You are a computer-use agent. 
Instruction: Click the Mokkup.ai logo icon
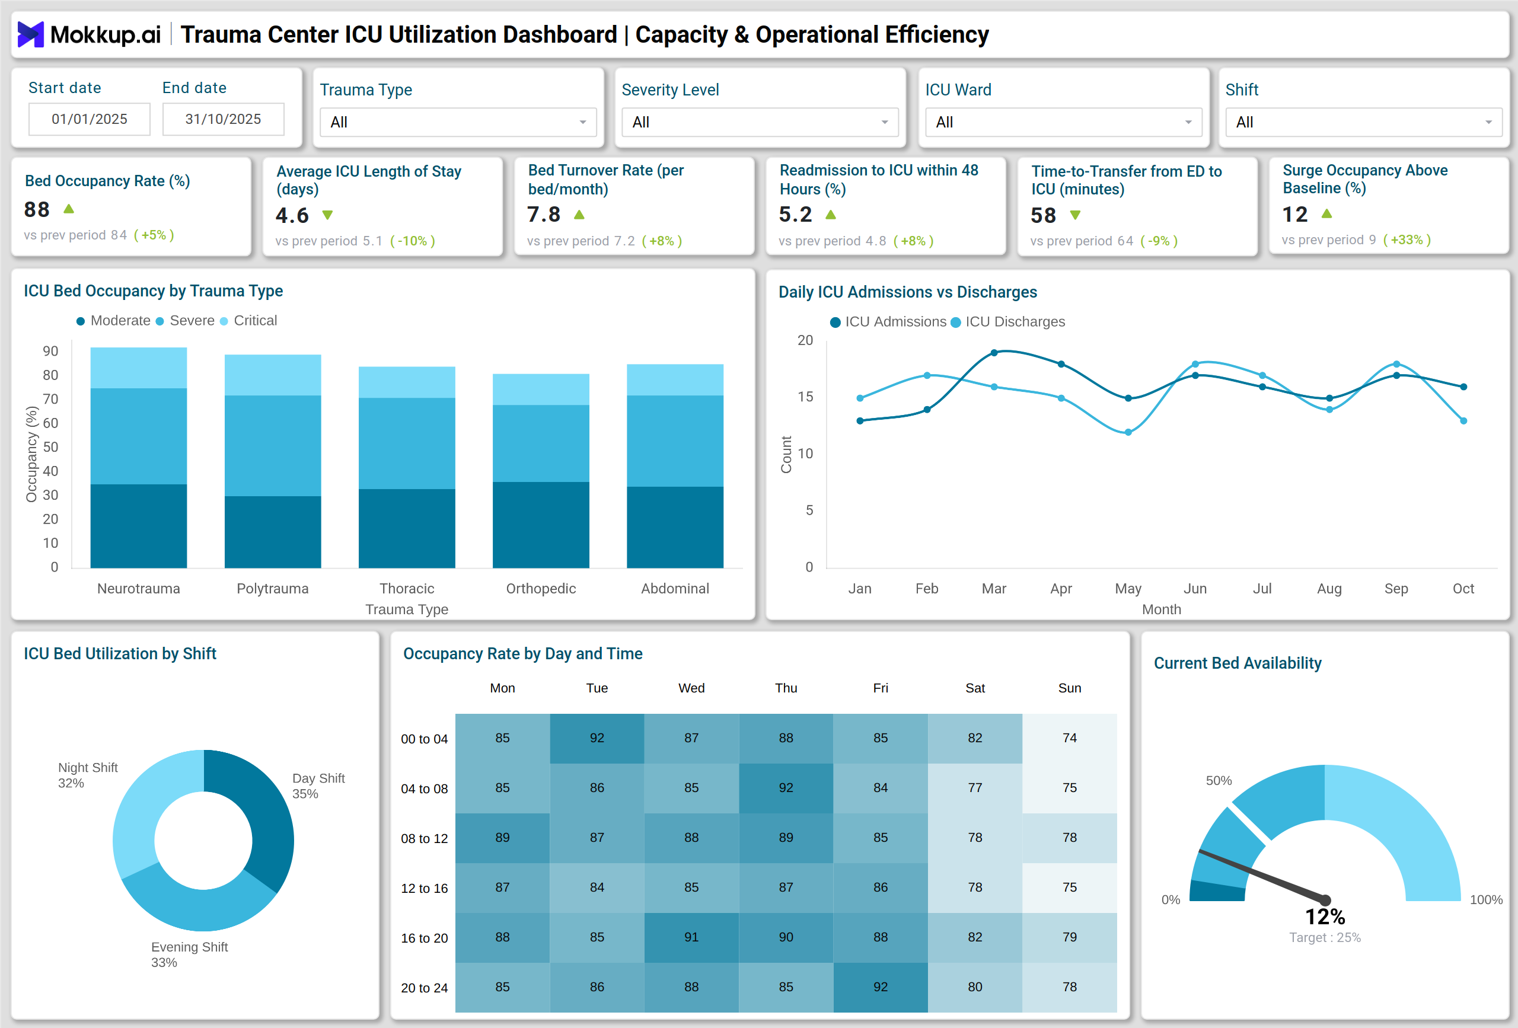[x=30, y=34]
